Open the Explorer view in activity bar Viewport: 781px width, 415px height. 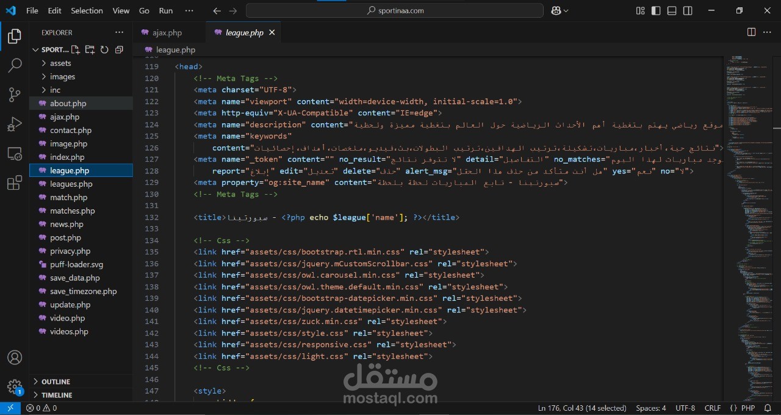coord(14,37)
